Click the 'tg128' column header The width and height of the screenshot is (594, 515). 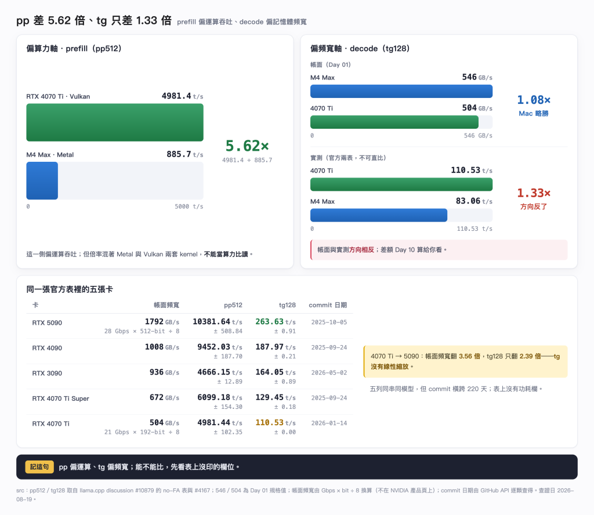(287, 305)
